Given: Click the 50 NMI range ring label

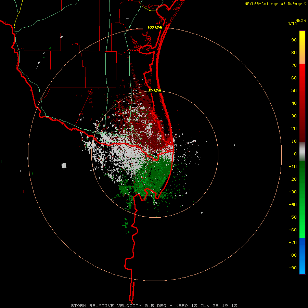Looking at the screenshot, I should (155, 91).
